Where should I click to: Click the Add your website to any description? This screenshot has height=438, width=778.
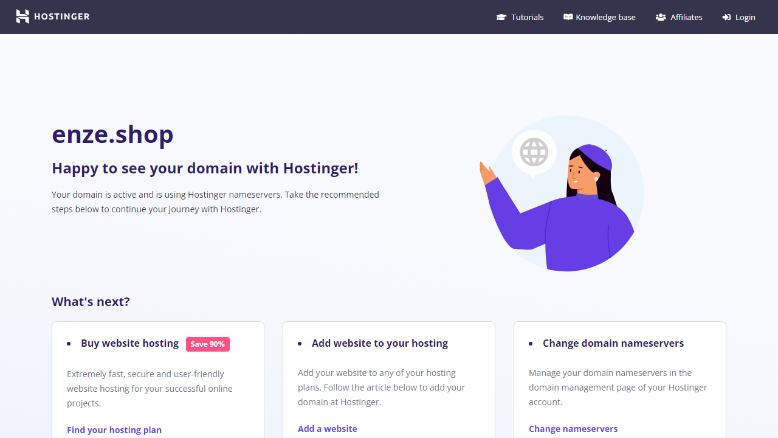click(381, 388)
